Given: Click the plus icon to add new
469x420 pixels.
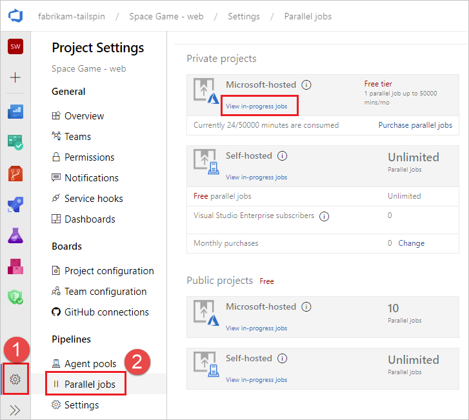Looking at the screenshot, I should pyautogui.click(x=15, y=77).
